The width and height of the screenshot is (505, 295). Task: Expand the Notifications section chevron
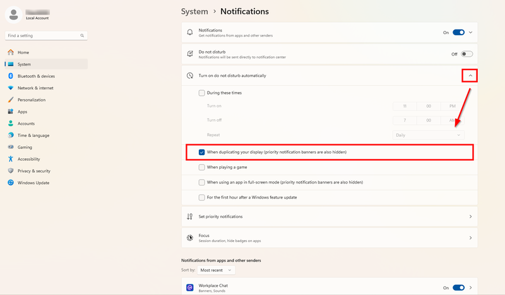[470, 32]
